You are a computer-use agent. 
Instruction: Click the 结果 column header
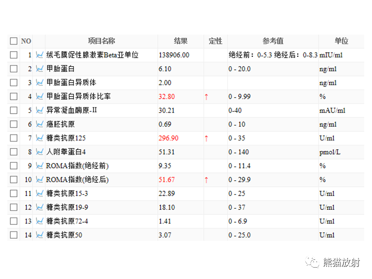pyautogui.click(x=180, y=41)
